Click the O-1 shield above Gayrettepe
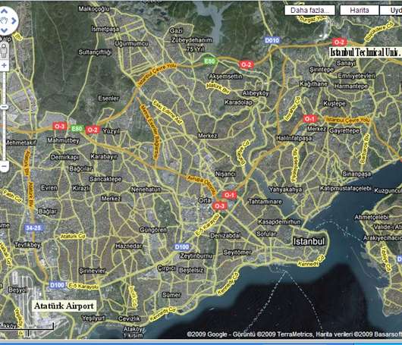The height and width of the screenshot is (345, 402). coord(310,119)
